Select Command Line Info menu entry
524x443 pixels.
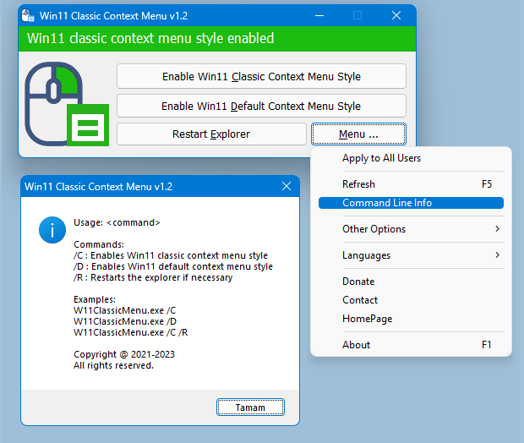[411, 203]
